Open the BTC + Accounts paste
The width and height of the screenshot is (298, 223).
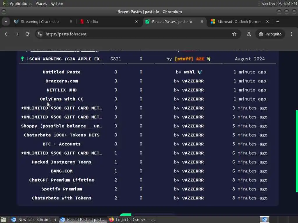click(x=62, y=144)
